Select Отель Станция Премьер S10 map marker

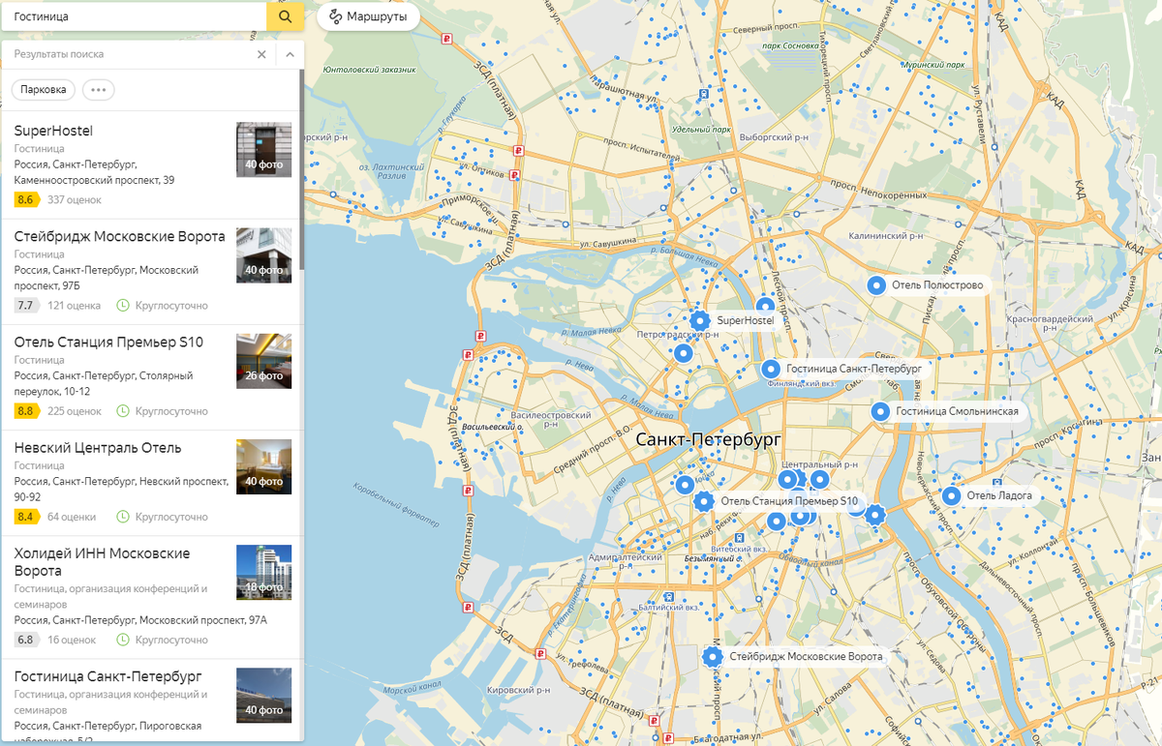pos(704,501)
